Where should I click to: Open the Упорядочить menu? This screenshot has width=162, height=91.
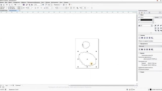16,2
